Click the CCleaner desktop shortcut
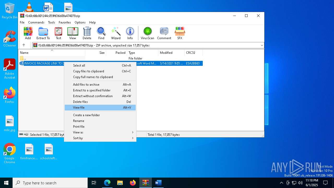Screen dimensions: 334x188 point(10,39)
